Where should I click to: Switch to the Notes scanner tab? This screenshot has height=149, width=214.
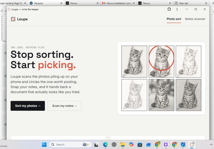coord(195,19)
